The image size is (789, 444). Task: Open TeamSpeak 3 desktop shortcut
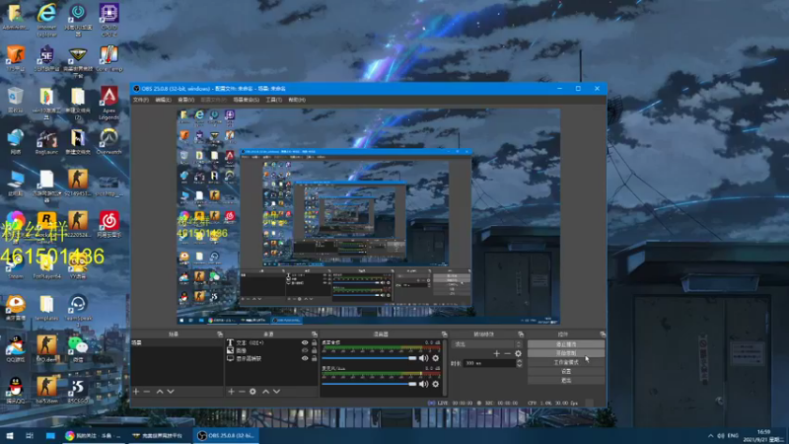[78, 311]
